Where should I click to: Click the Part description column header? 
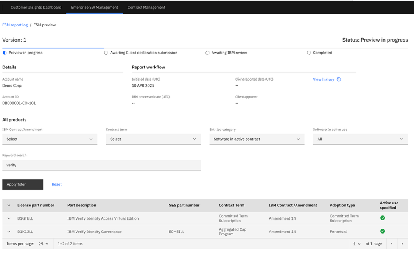point(82,205)
